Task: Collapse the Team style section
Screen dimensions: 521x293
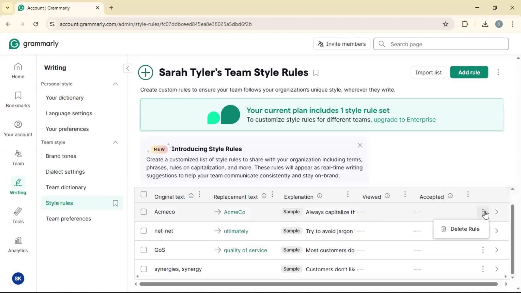Action: point(115,142)
